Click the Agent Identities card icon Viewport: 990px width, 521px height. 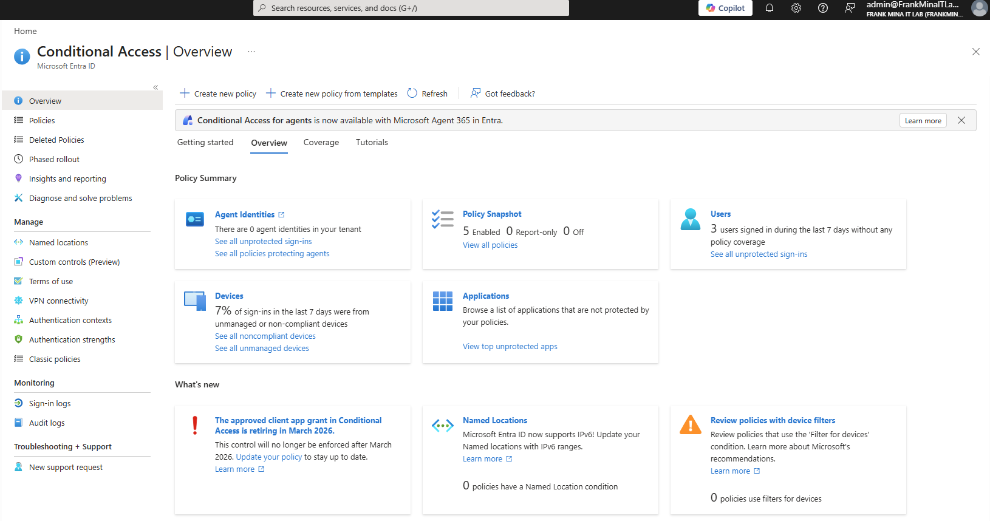195,219
